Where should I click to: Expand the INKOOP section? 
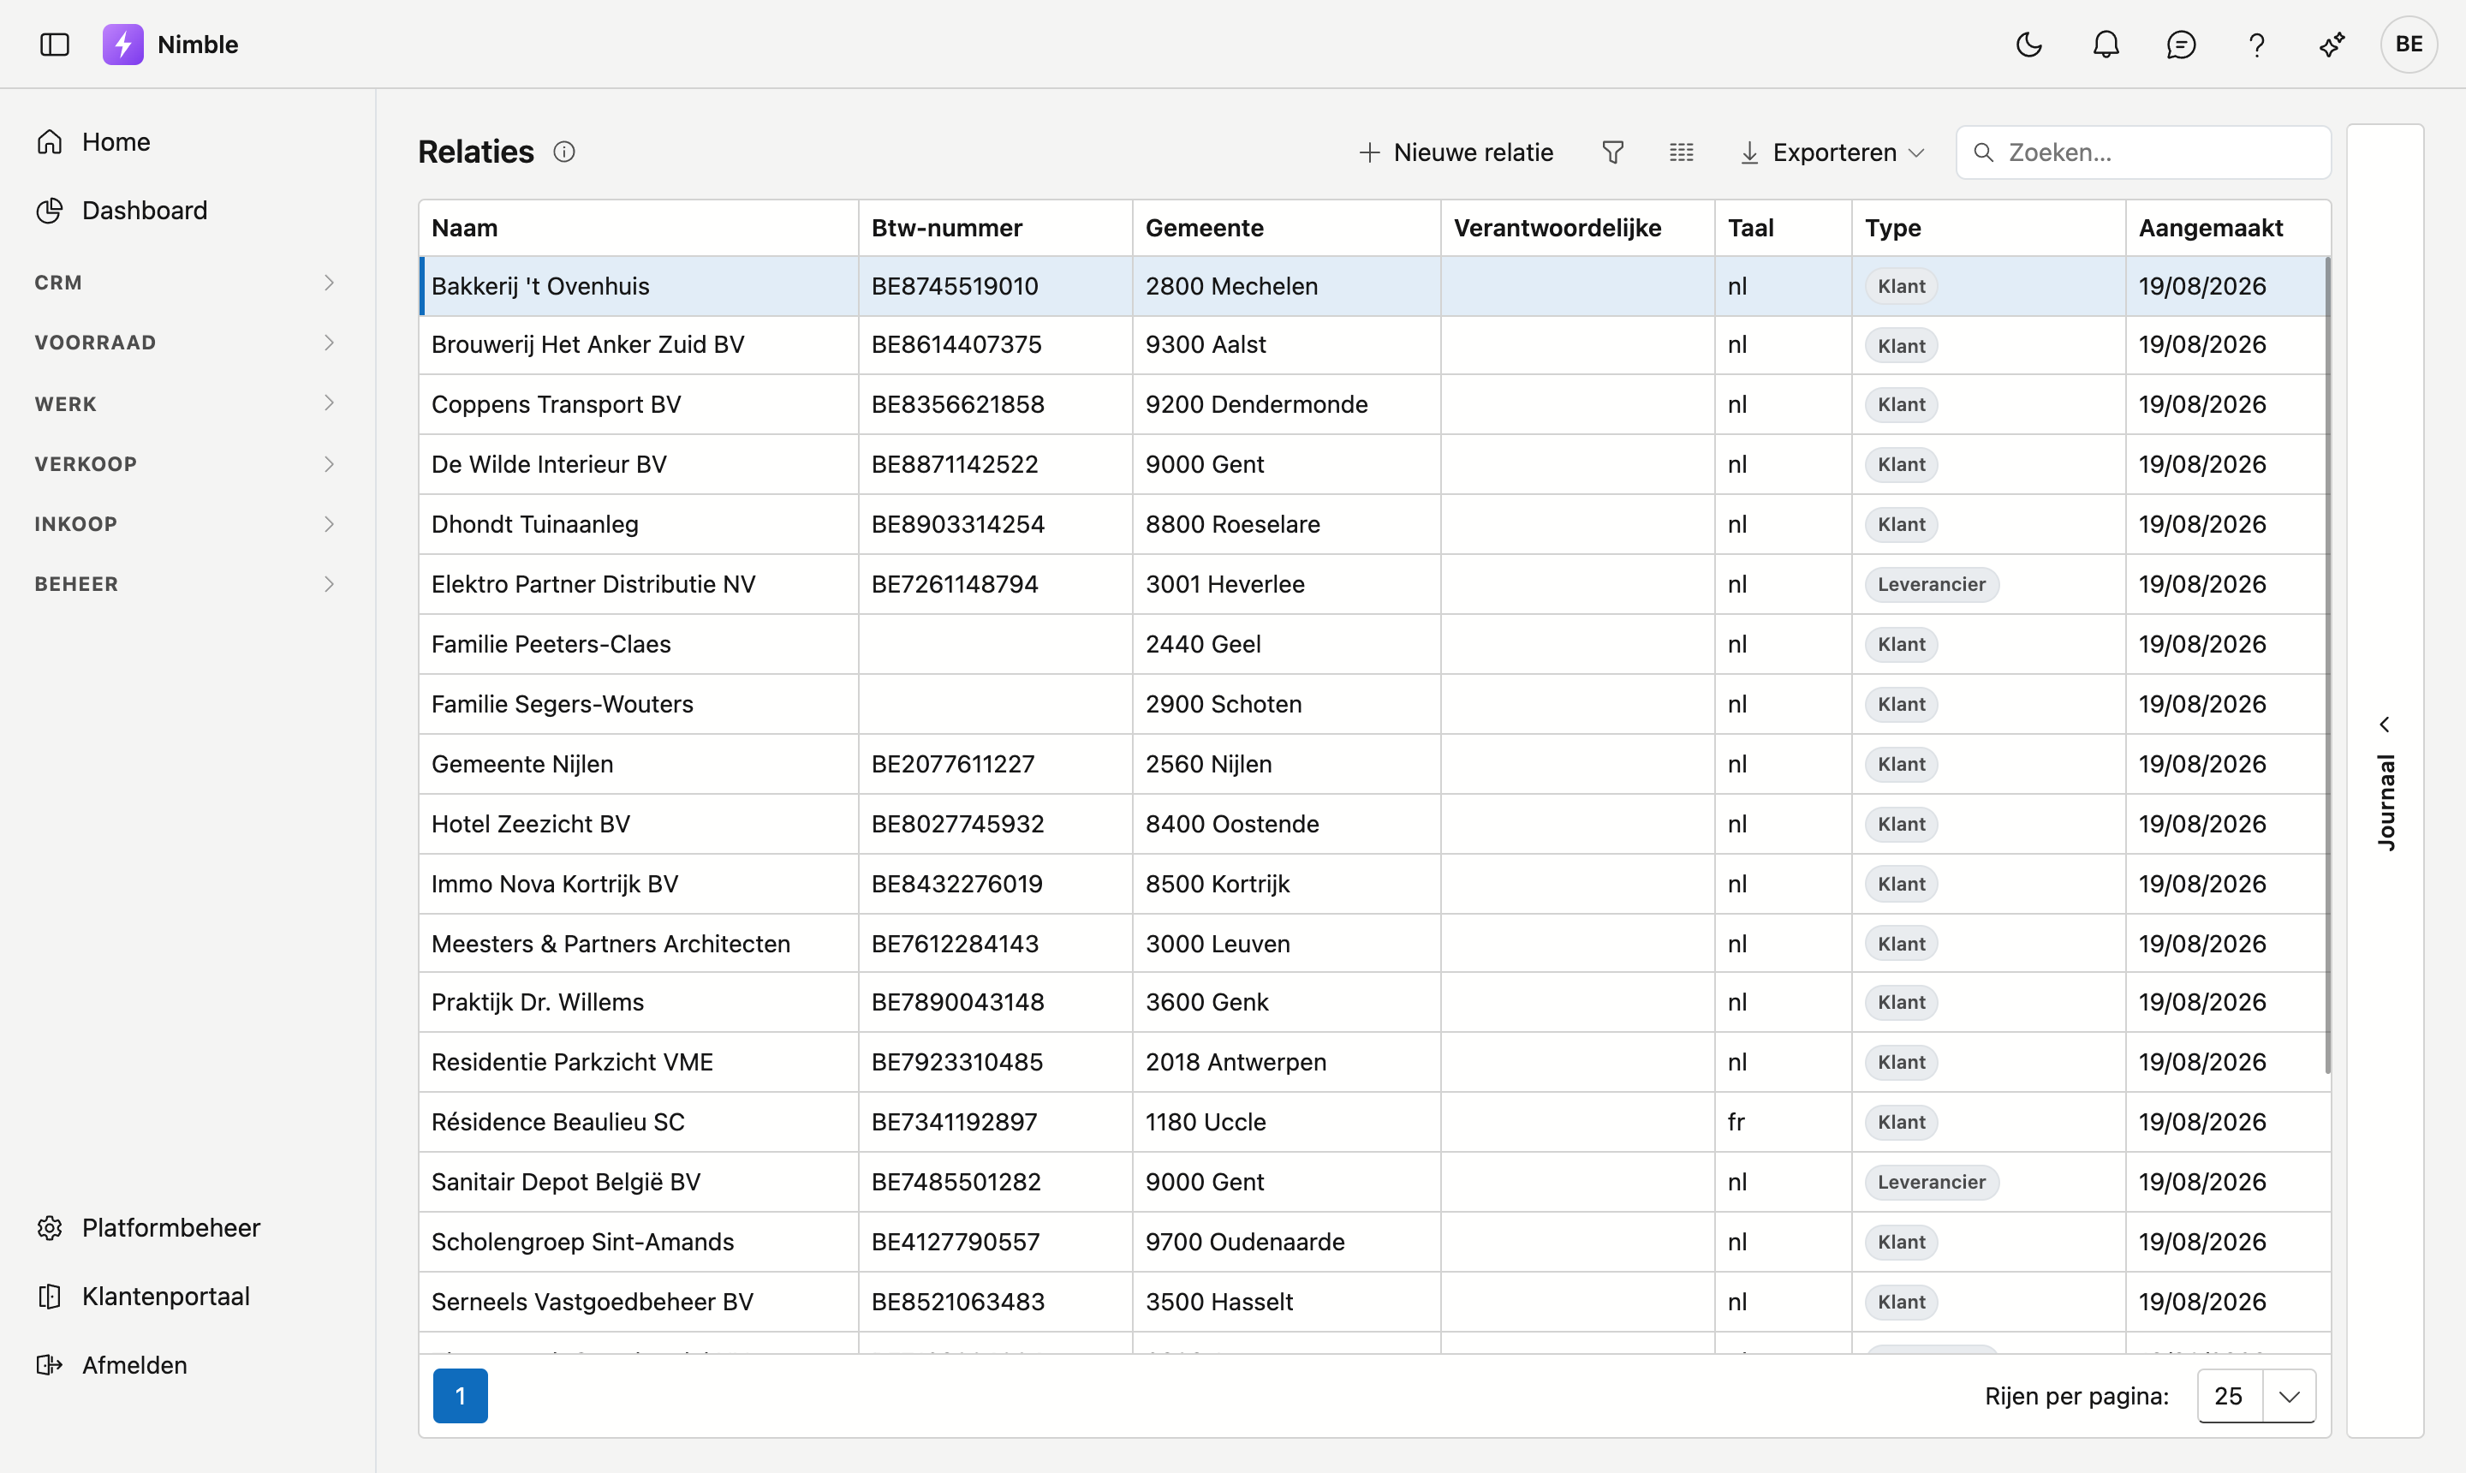(x=188, y=524)
